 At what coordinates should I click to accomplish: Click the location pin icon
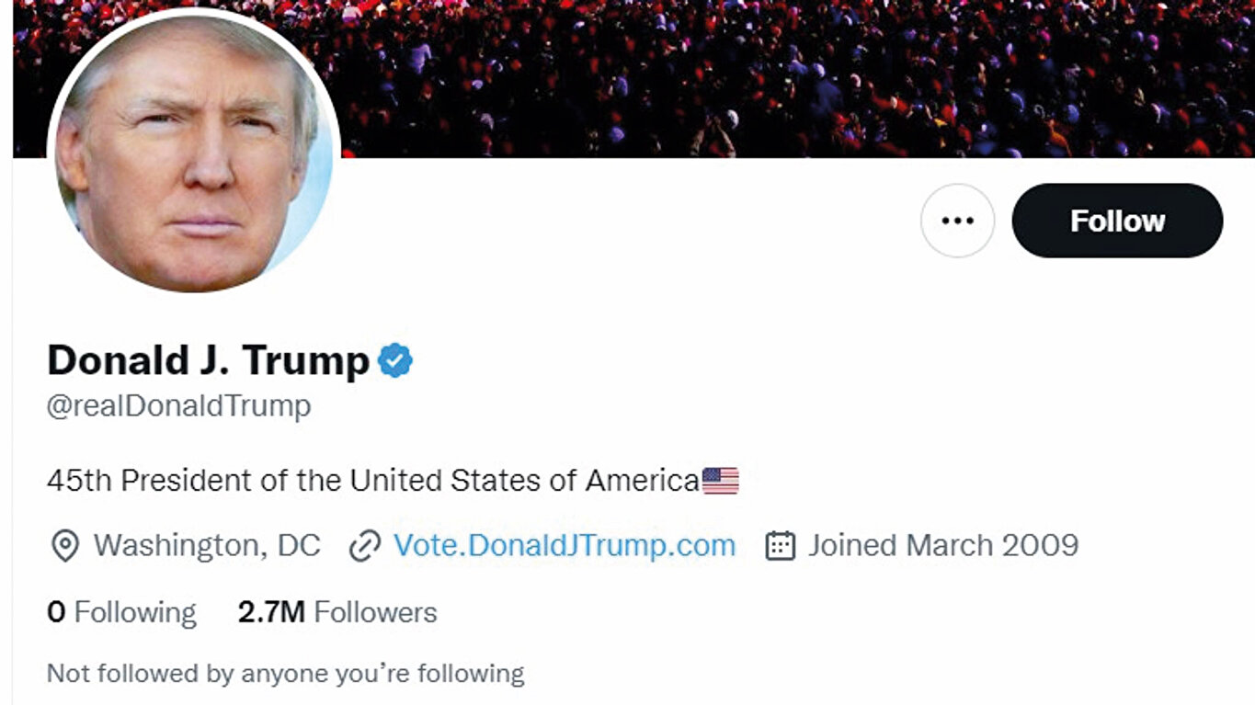tap(63, 546)
